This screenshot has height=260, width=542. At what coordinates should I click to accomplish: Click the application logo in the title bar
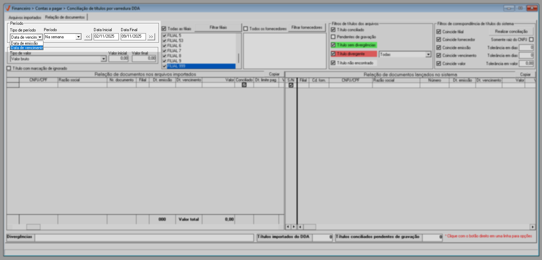coord(8,8)
